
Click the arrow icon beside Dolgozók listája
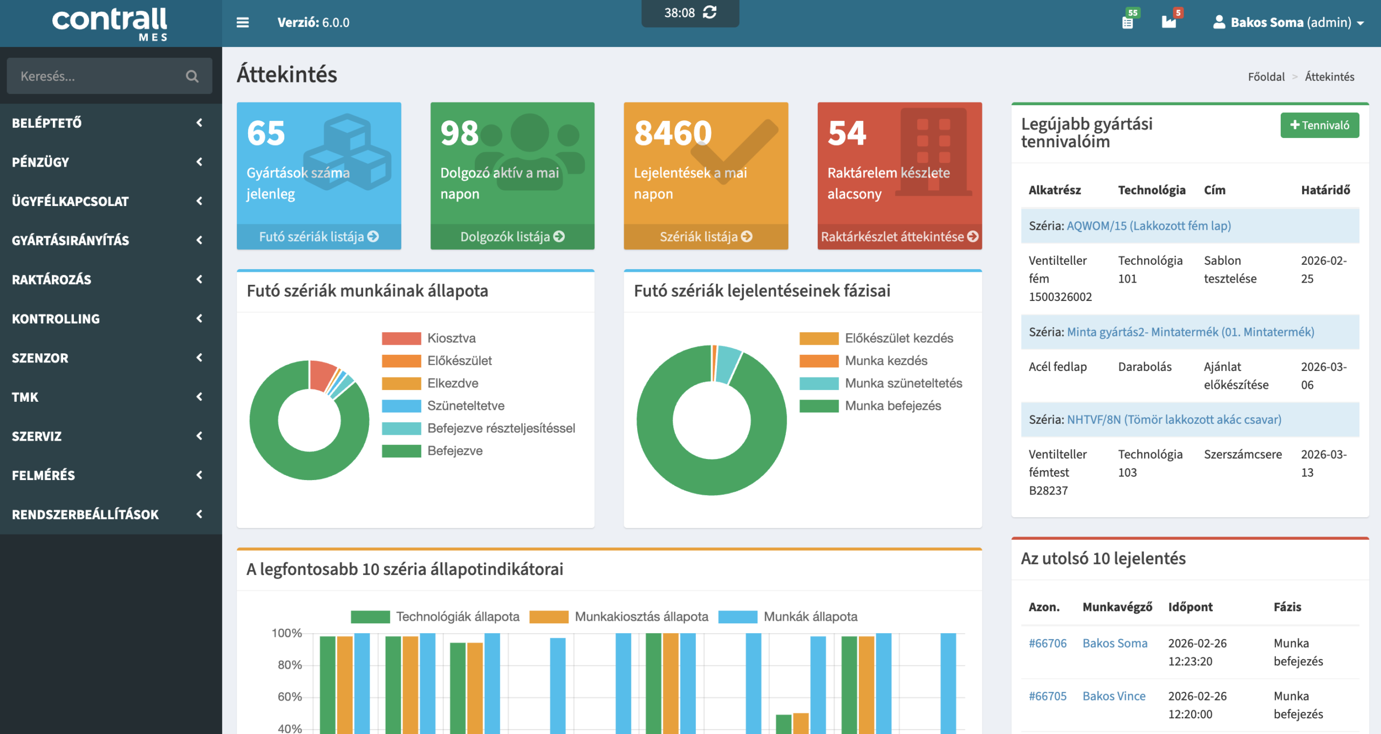click(559, 236)
